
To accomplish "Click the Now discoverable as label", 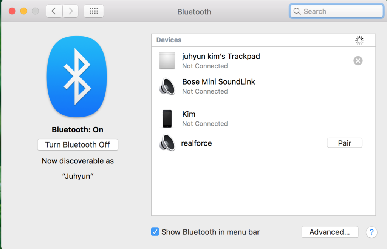I will [77, 161].
